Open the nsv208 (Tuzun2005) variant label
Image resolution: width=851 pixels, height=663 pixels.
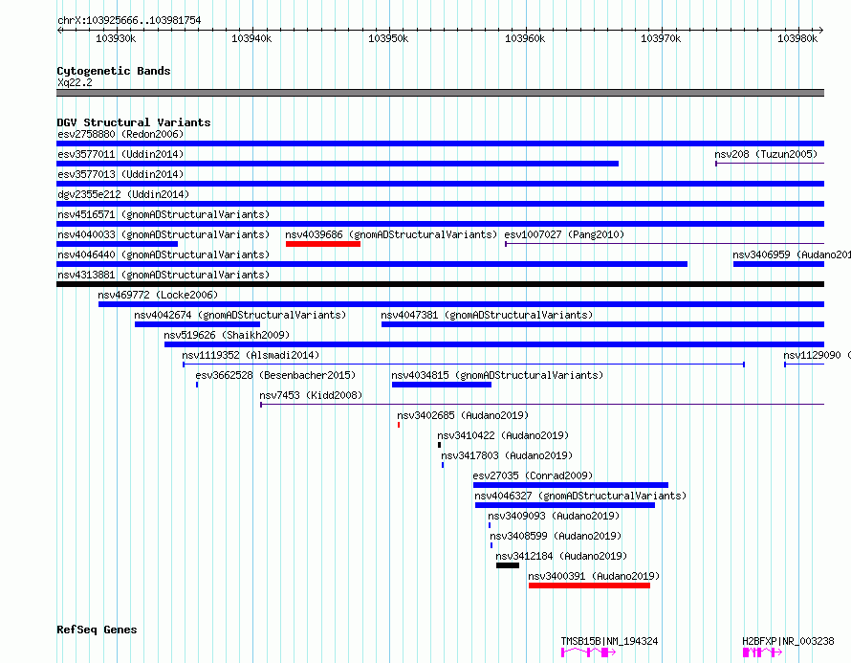pyautogui.click(x=766, y=154)
